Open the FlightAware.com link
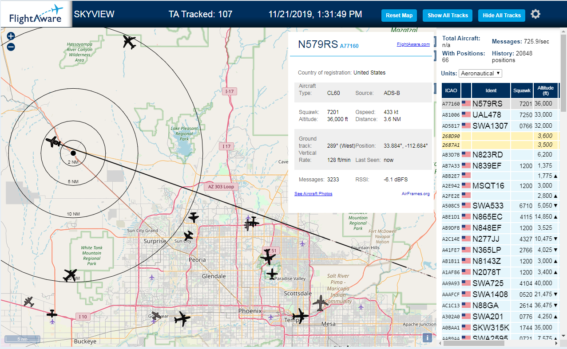 pos(413,44)
